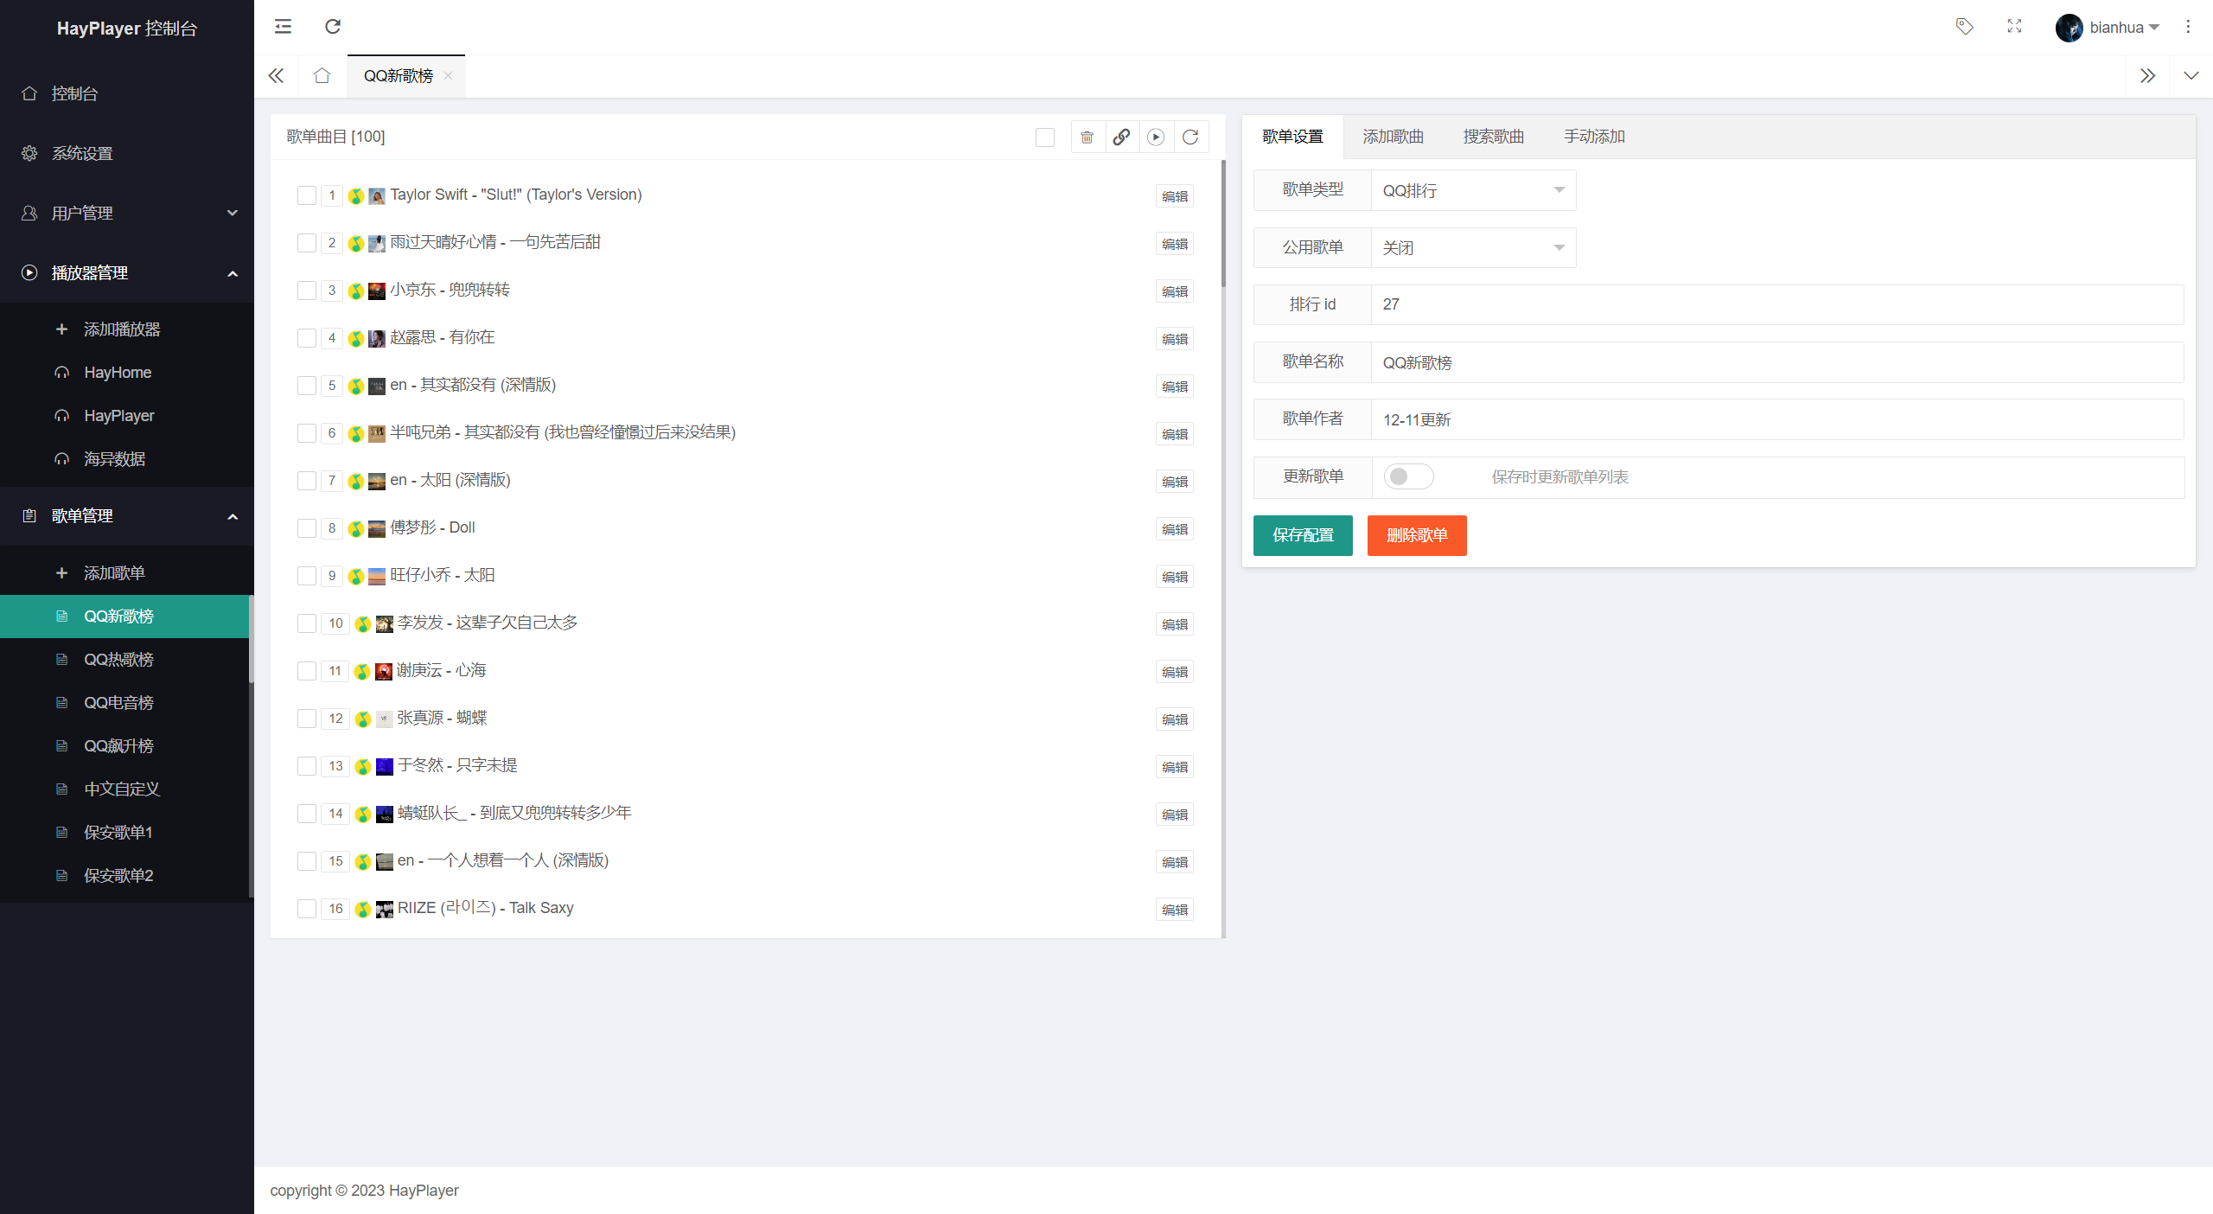The width and height of the screenshot is (2213, 1214).
Task: Click the trash delete icon in playlist header
Action: coord(1087,137)
